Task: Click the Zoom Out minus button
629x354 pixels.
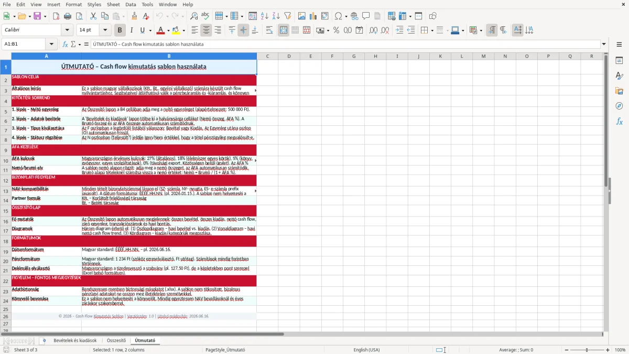Action: point(567,350)
